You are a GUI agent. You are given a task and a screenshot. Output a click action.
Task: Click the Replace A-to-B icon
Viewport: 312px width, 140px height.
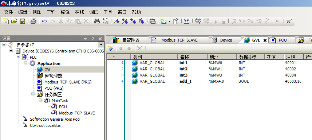pyautogui.click(x=106, y=21)
